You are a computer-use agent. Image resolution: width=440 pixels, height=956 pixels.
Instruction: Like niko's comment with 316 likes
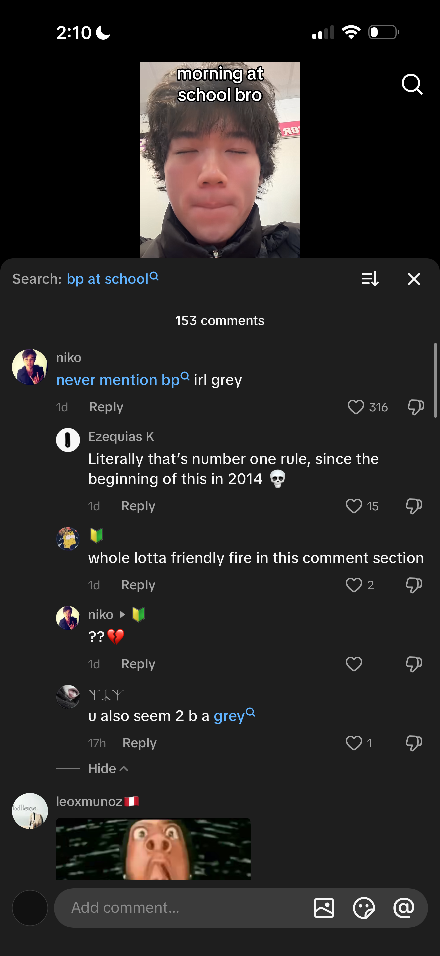(x=355, y=407)
